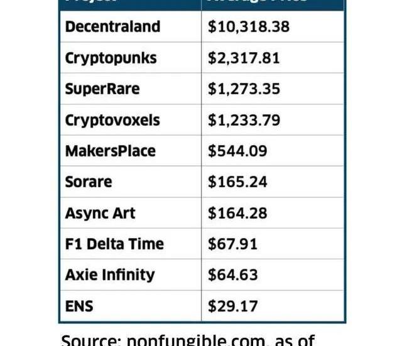
Task: Select the ENS project cell
Action: coord(131,306)
